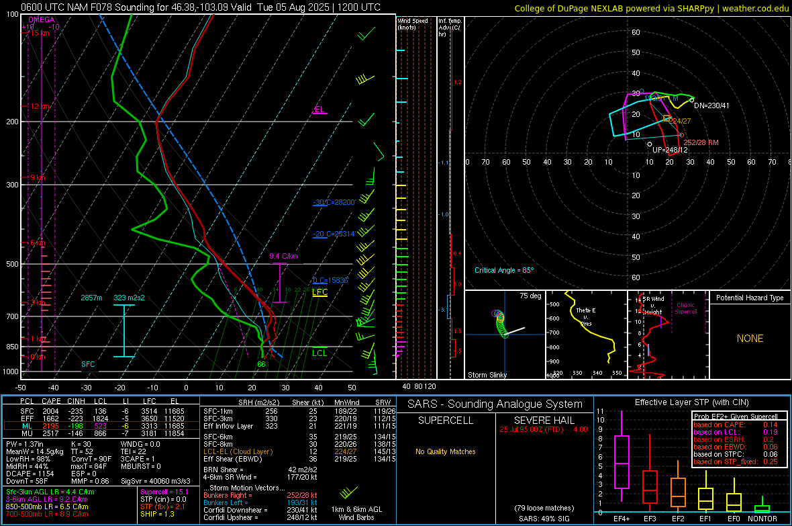This screenshot has height=526, width=792.
Task: Click the yellow LFC level label
Action: click(x=319, y=292)
